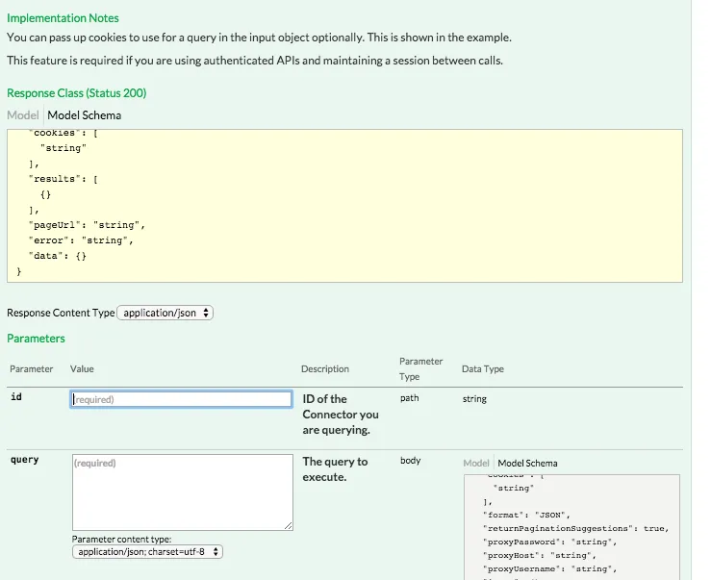This screenshot has width=711, height=580.
Task: Open the Response Content Type dropdown
Action: (x=165, y=313)
